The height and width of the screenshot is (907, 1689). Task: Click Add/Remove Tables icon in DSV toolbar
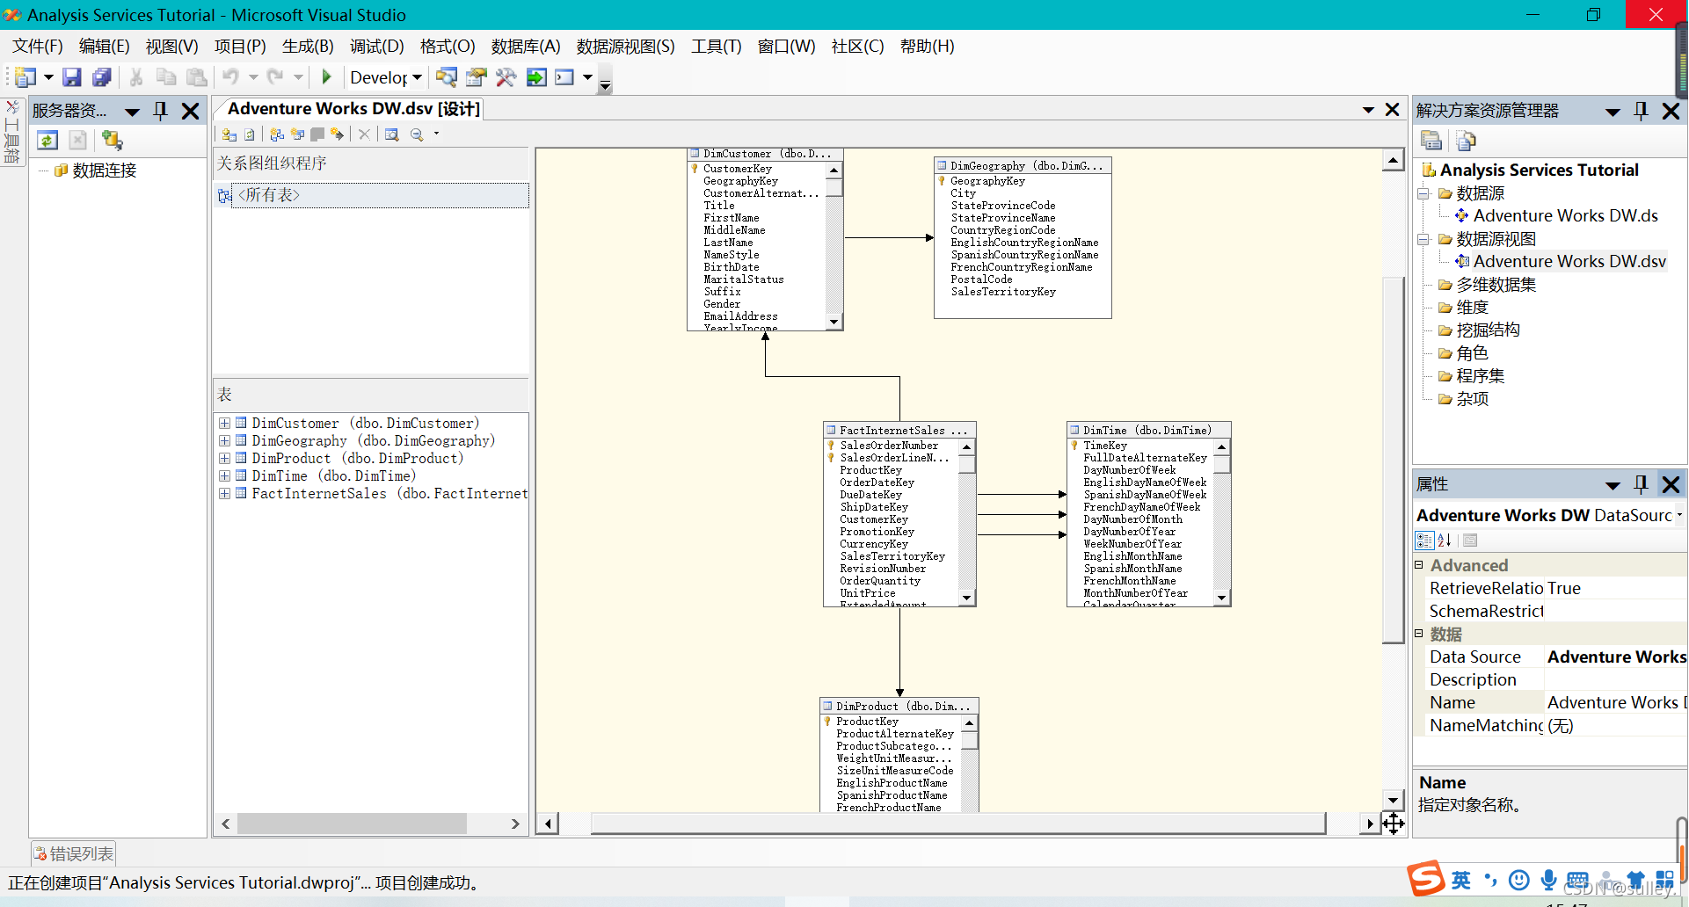pos(229,134)
